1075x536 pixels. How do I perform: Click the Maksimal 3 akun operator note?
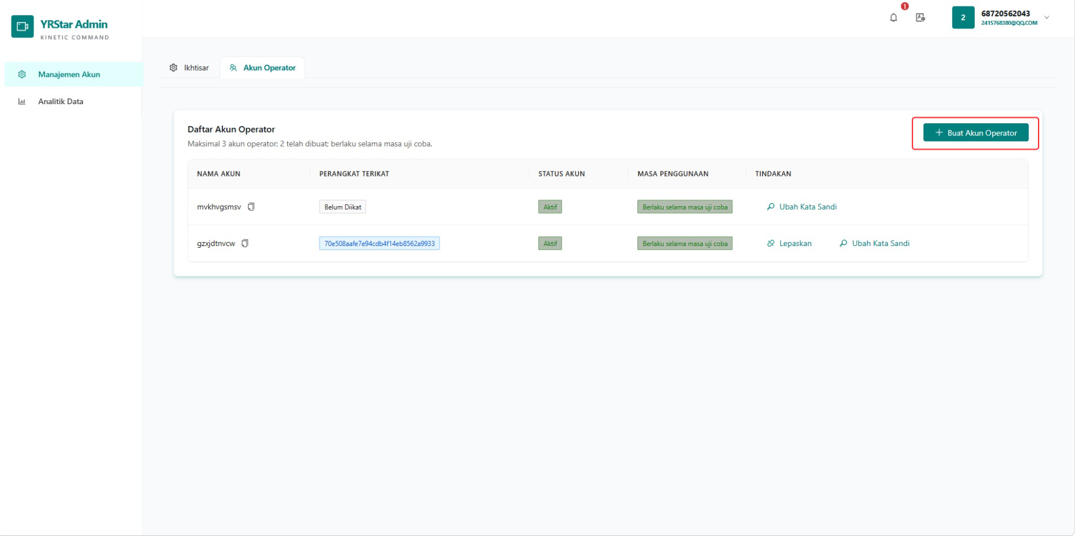310,144
